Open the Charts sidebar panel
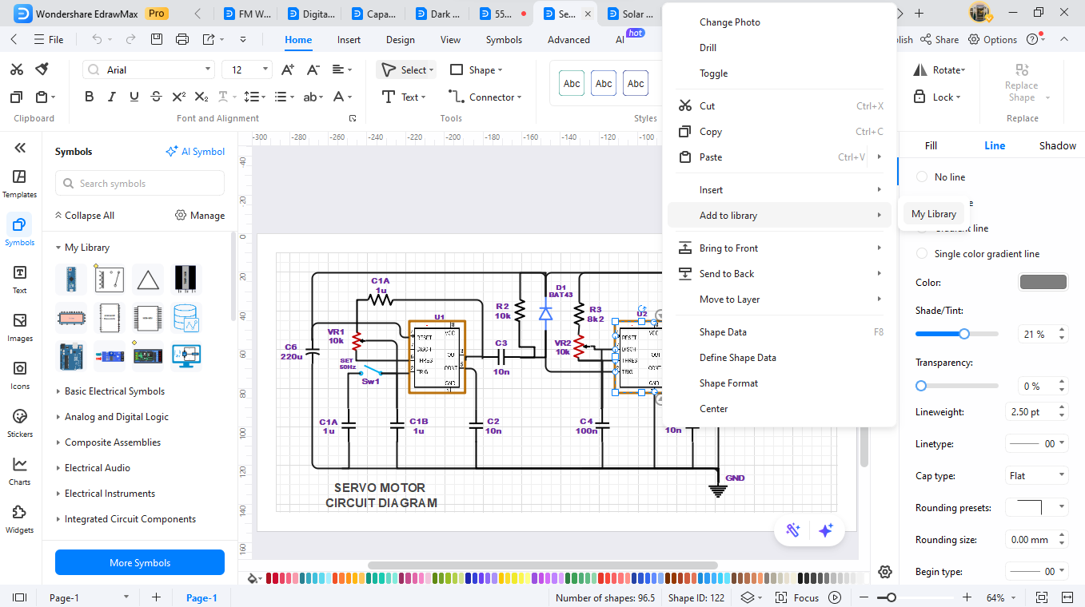1085x607 pixels. 20,471
